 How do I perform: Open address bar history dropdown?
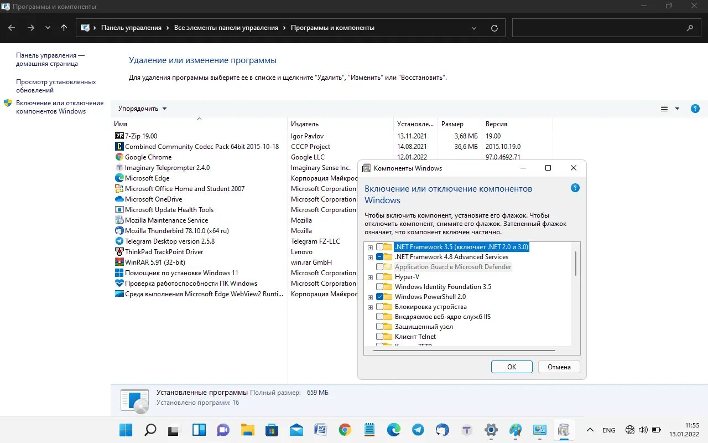[474, 28]
